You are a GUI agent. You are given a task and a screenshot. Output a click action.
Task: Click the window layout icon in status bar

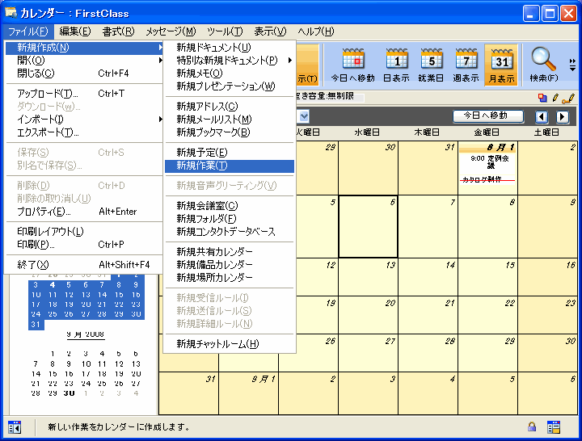[554, 426]
